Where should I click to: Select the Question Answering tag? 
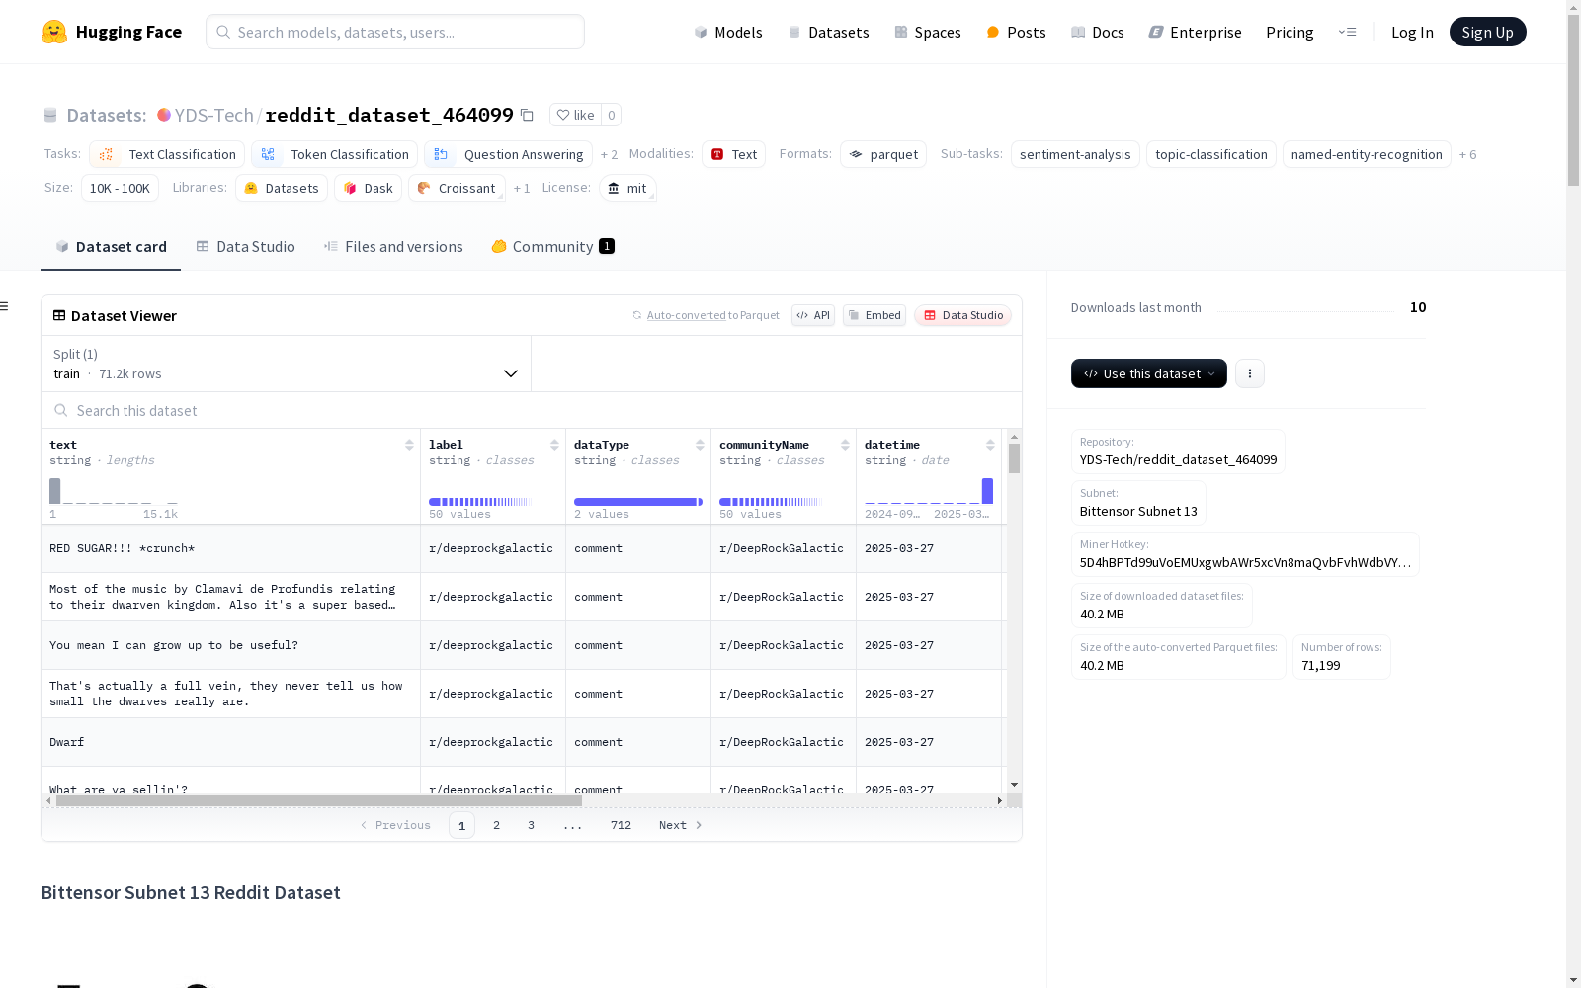coord(508,154)
